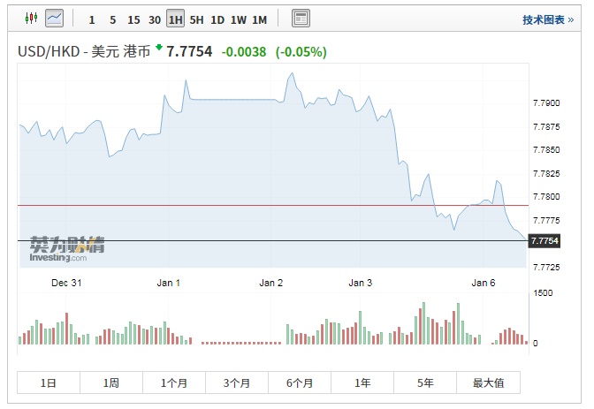Set the chart interval to 1 minute
Image resolution: width=594 pixels, height=409 pixels.
click(92, 19)
